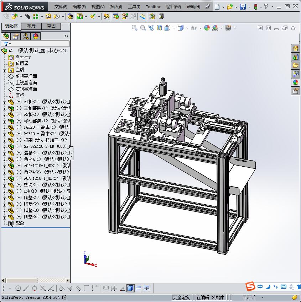
Task: Click the Apply Scene icon
Action: tap(215, 28)
